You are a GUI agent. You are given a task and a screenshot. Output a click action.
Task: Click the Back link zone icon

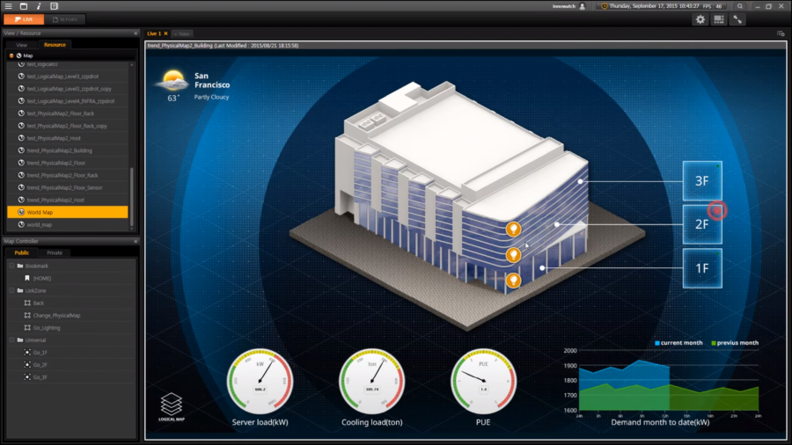27,303
